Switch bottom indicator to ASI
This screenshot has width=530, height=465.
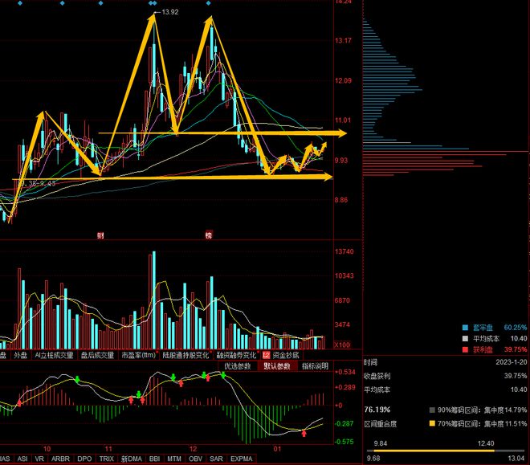pyautogui.click(x=22, y=459)
